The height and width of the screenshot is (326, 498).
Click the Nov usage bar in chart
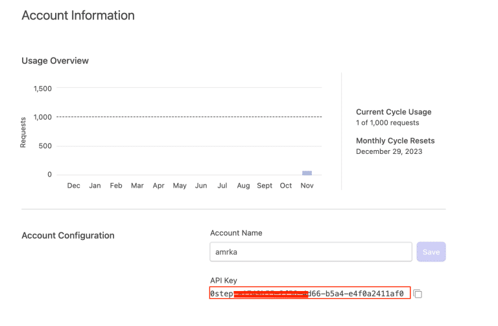307,173
